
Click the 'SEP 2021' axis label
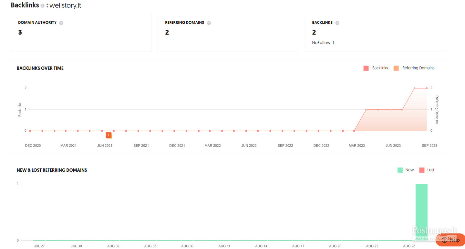click(x=141, y=146)
